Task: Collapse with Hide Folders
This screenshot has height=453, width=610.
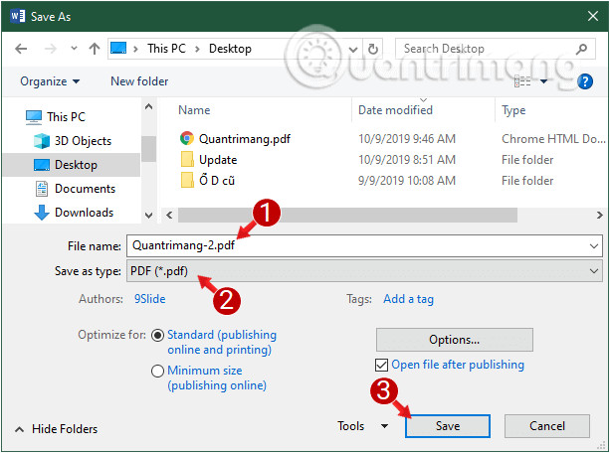Action: (57, 429)
